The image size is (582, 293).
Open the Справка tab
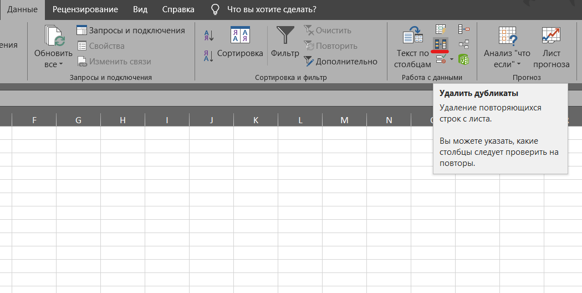(x=178, y=9)
